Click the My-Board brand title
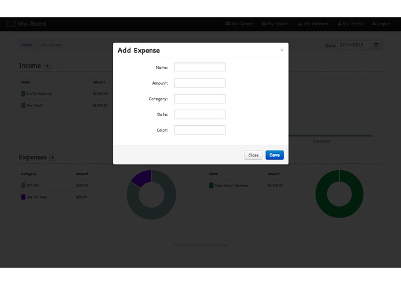This screenshot has height=285, width=401. (x=32, y=24)
